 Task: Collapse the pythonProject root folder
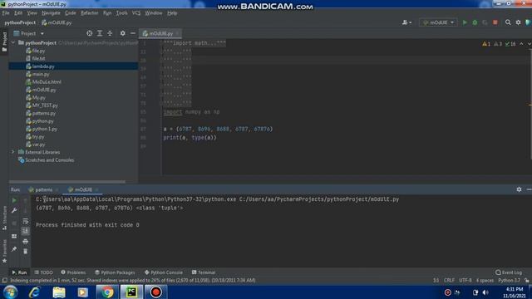coord(13,42)
